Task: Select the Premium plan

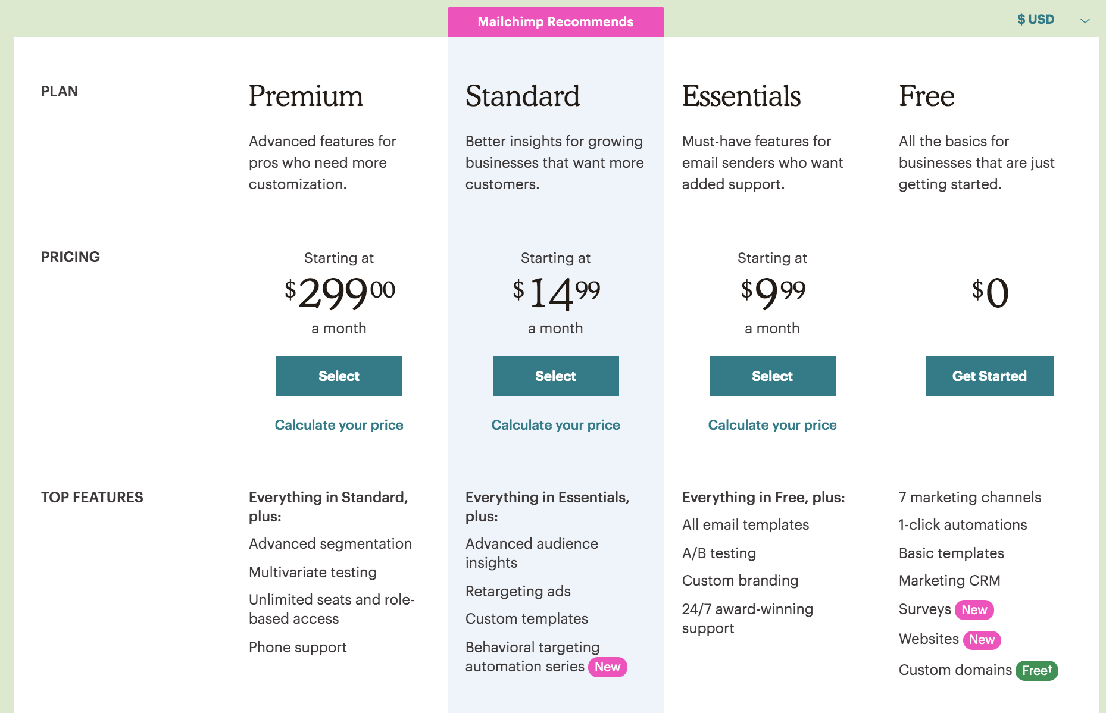Action: pos(339,376)
